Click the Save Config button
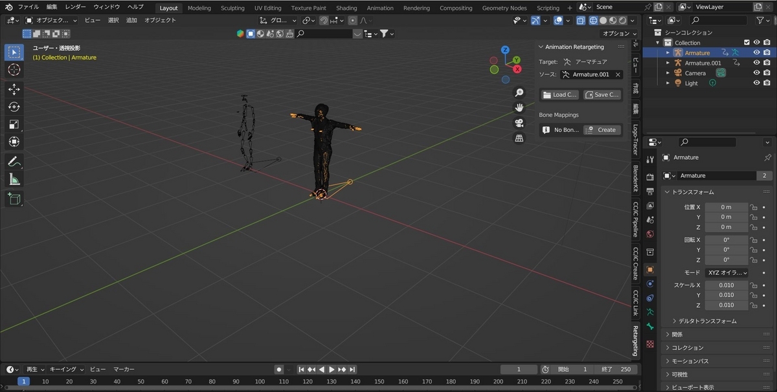The image size is (777, 392). pyautogui.click(x=602, y=94)
